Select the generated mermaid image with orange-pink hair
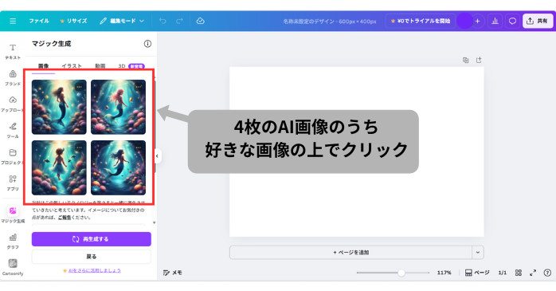The width and height of the screenshot is (556, 291). (118, 107)
